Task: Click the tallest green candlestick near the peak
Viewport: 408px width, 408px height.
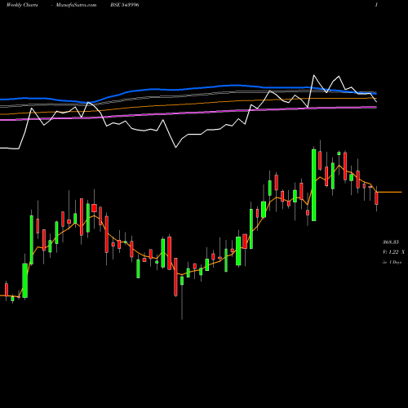Action: [314, 185]
